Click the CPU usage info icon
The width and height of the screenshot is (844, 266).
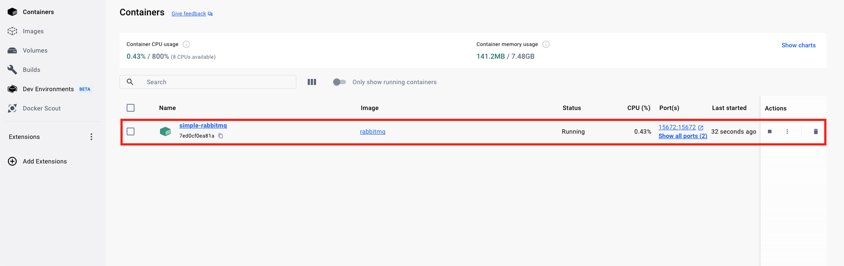[186, 44]
